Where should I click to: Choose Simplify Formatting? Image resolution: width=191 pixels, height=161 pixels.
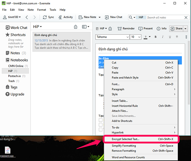tap(141, 145)
